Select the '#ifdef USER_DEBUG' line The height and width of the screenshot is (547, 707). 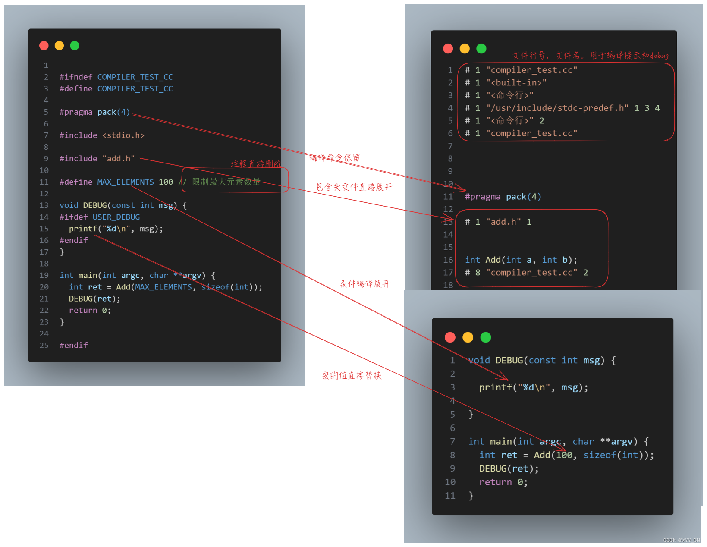point(100,217)
